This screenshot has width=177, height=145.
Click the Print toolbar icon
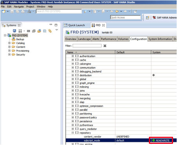23,11
